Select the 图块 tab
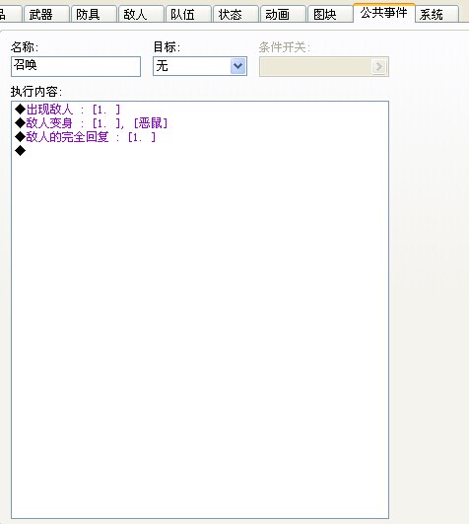469x524 pixels. click(331, 15)
